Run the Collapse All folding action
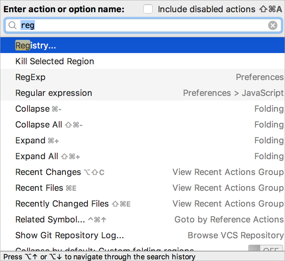This screenshot has height=261, width=285. click(143, 125)
